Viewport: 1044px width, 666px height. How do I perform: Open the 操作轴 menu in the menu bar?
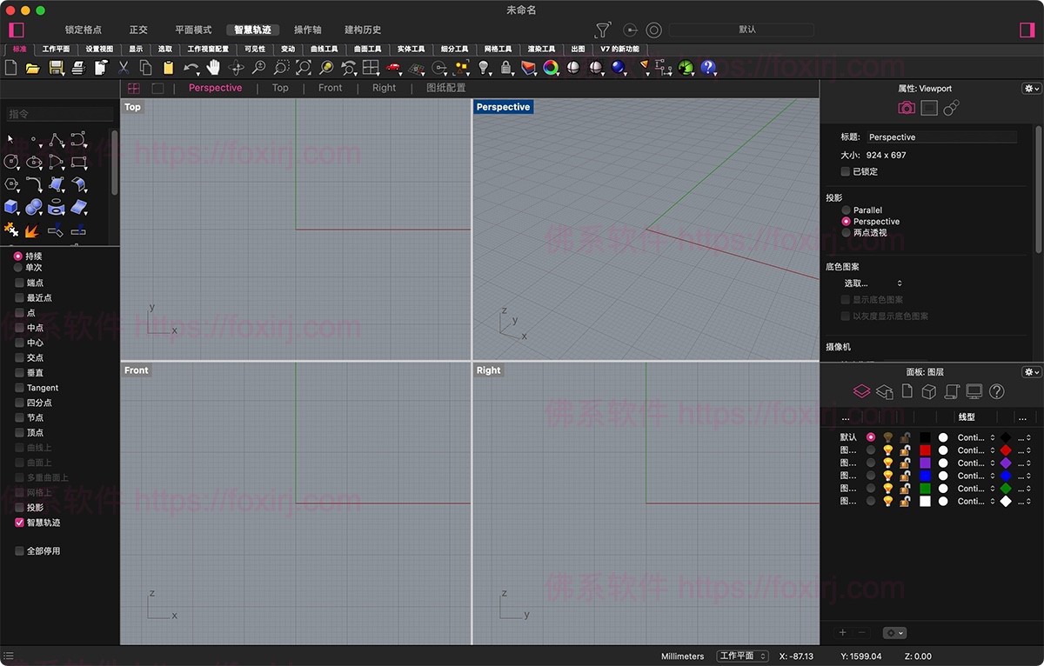coord(308,29)
